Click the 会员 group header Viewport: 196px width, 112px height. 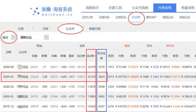82,46
